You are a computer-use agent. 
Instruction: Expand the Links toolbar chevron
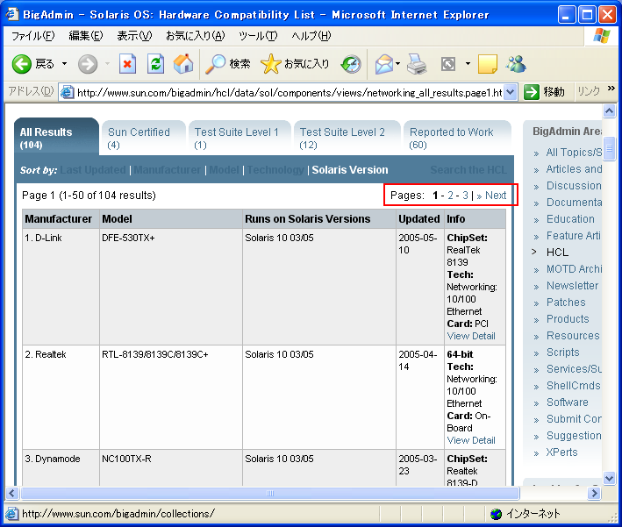click(x=611, y=88)
